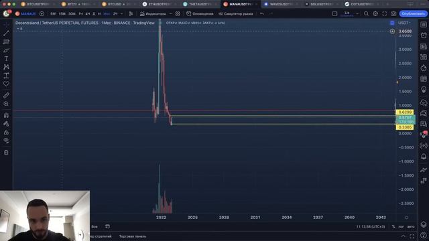Open help question-mark icon bottom right
Viewport: 429px width, 241px height.
pos(424,236)
